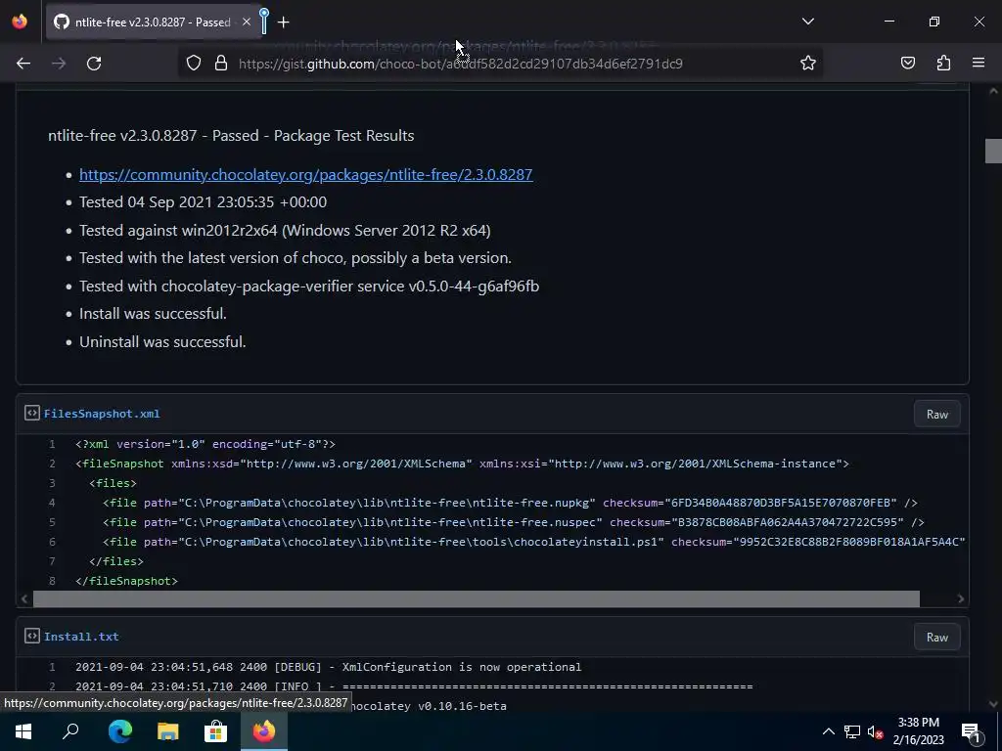Open Microsoft Store from taskbar

pyautogui.click(x=215, y=731)
